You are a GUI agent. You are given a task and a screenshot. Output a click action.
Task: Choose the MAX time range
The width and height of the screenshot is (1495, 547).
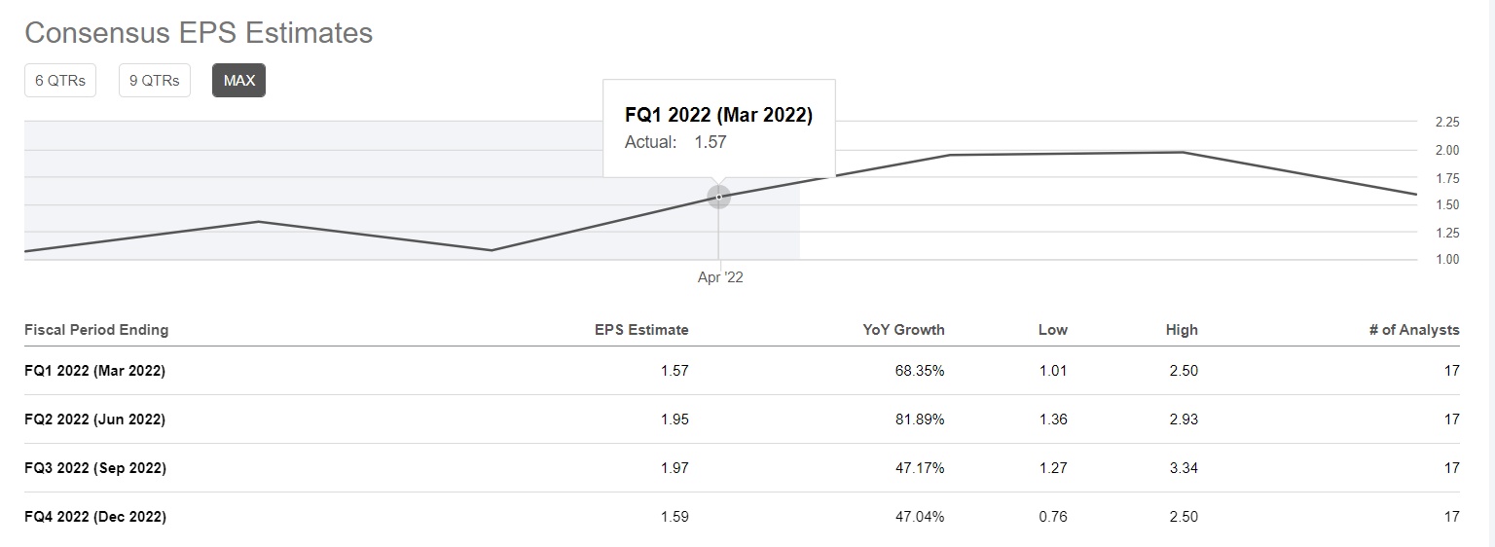tap(238, 81)
